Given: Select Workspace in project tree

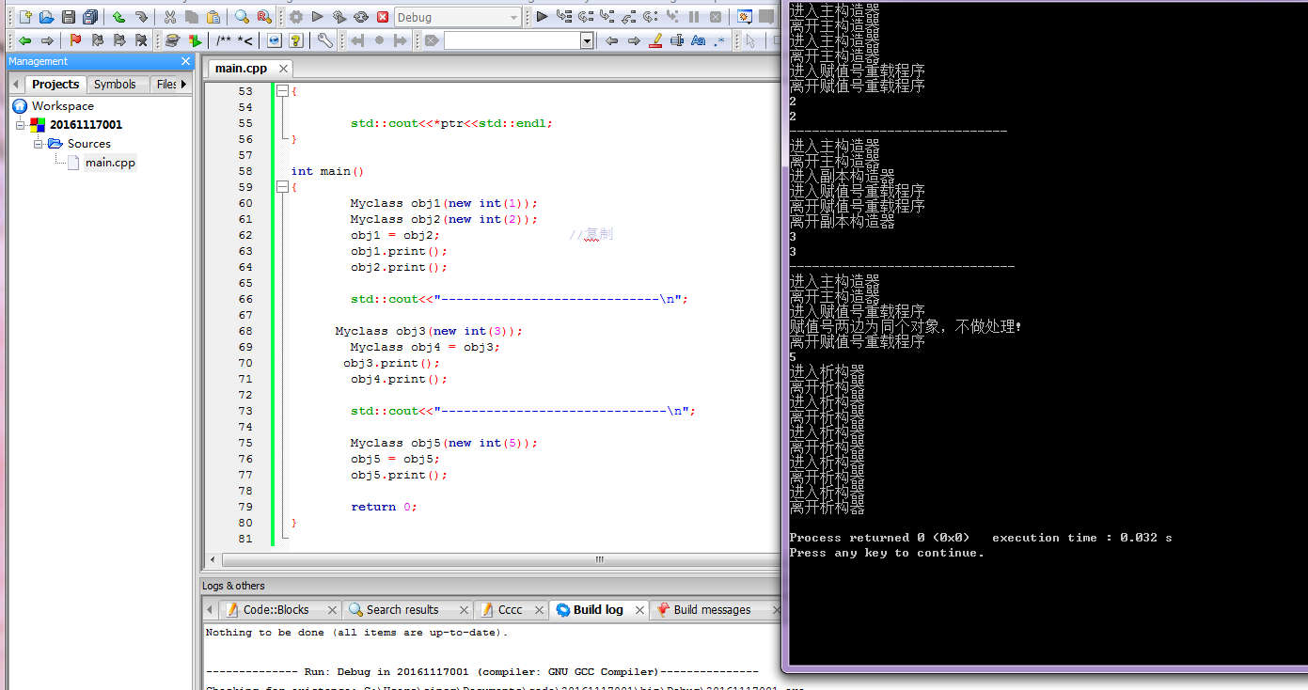Looking at the screenshot, I should [62, 106].
